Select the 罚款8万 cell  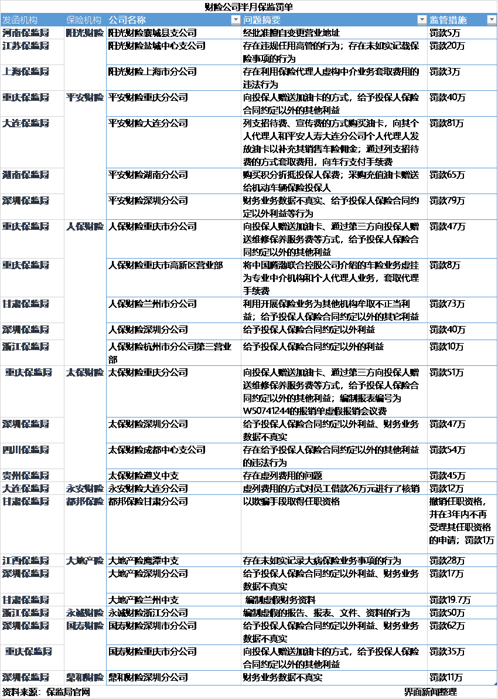click(x=462, y=278)
